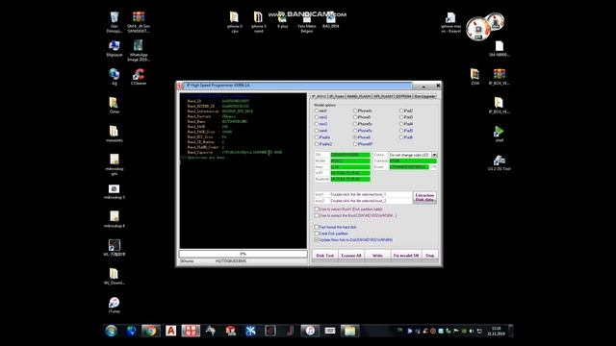Open iTunes from the taskbar
The height and width of the screenshot is (346, 616).
click(310, 331)
